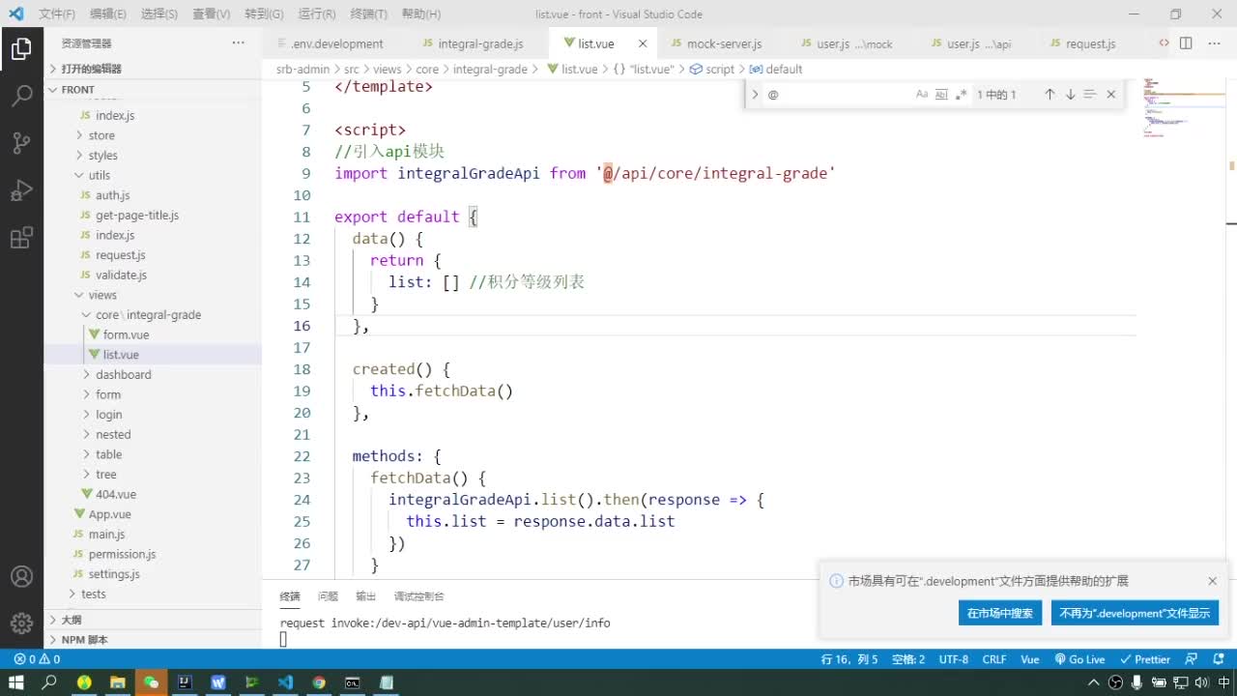Switch to the request.js editor tab
The image size is (1237, 696).
click(1090, 43)
